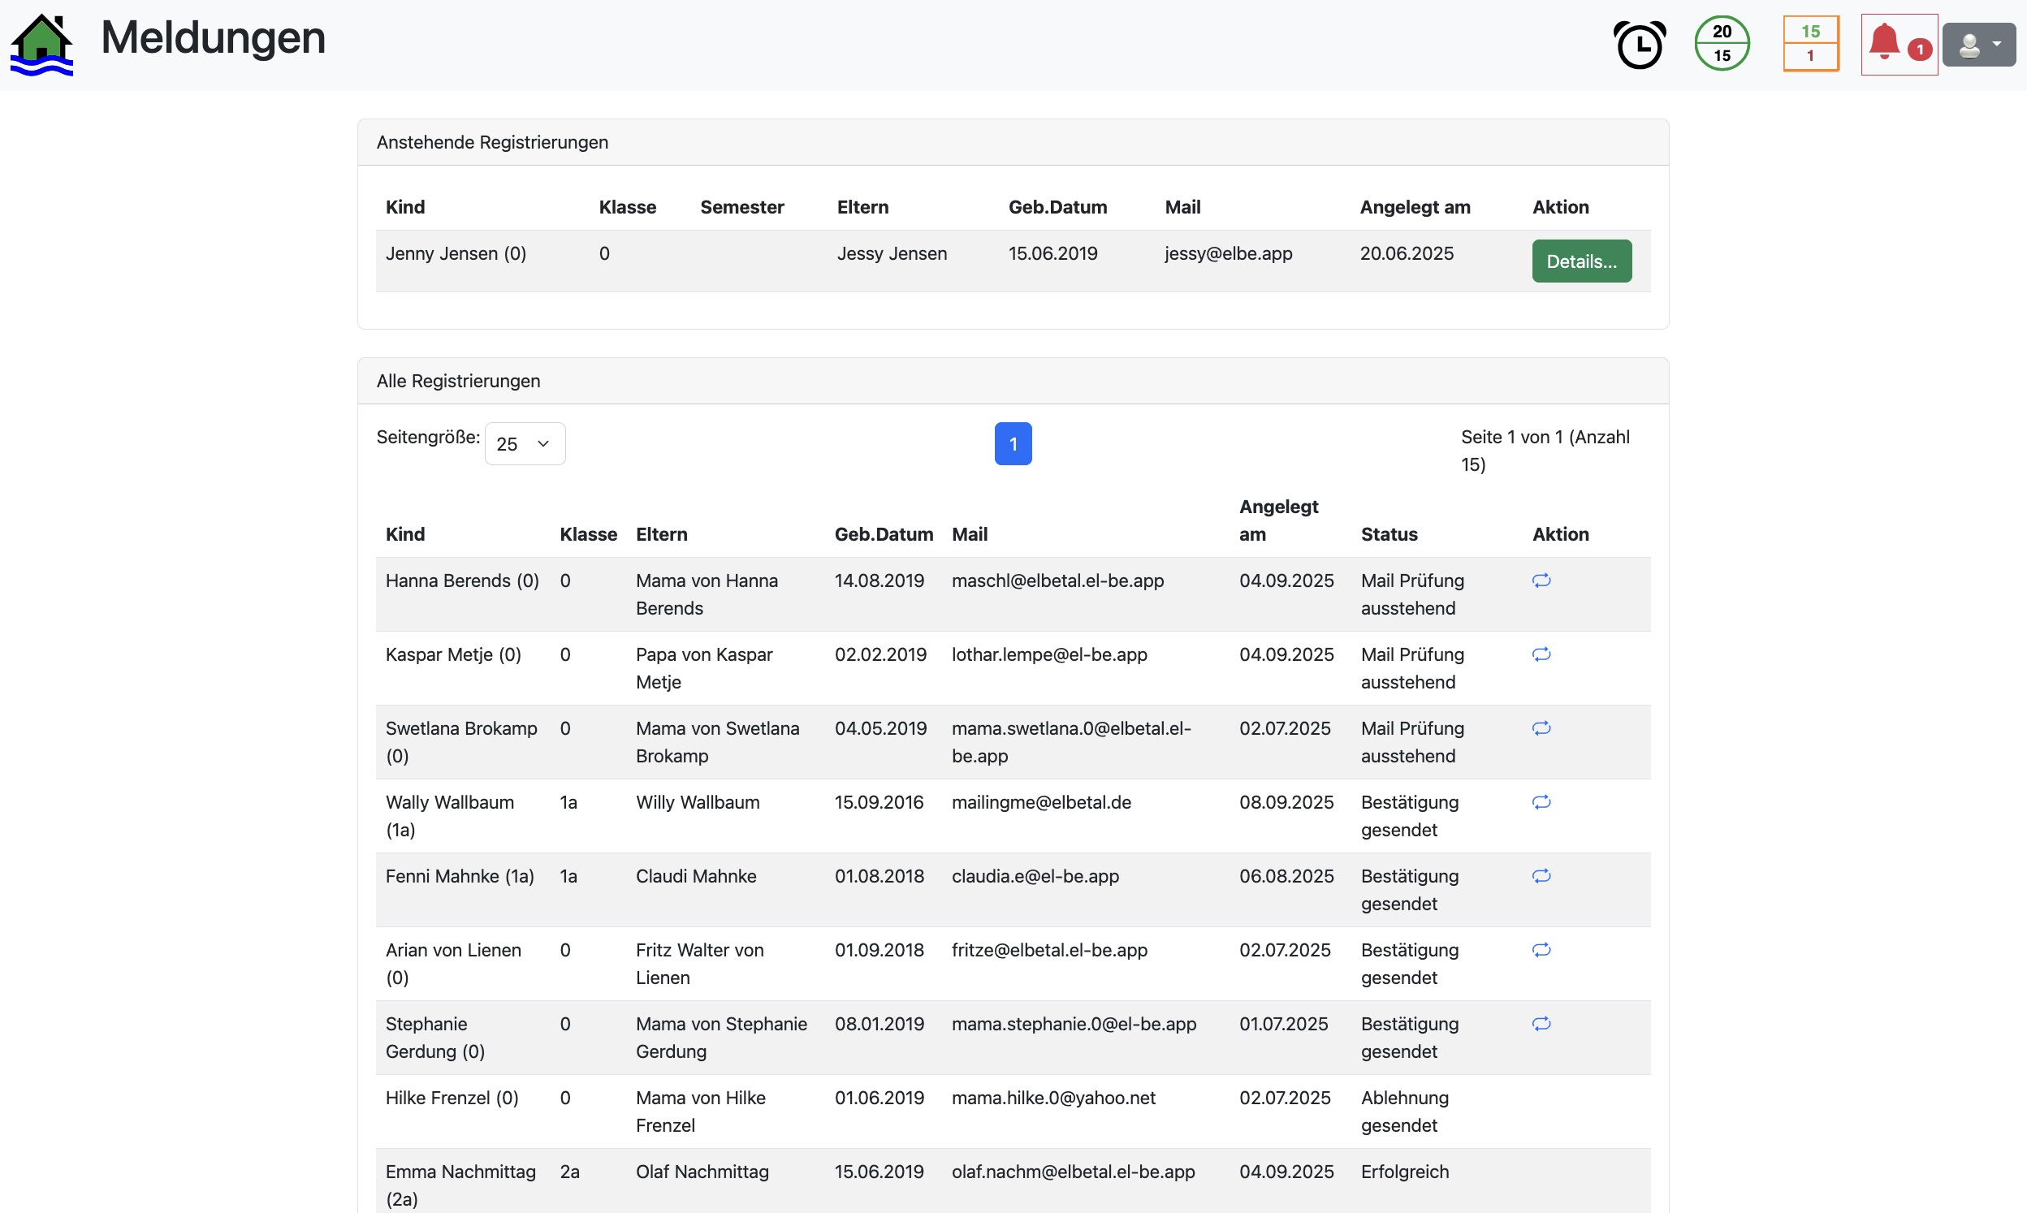This screenshot has width=2027, height=1213.
Task: Click Details button for Jenny Jensen
Action: 1580,261
